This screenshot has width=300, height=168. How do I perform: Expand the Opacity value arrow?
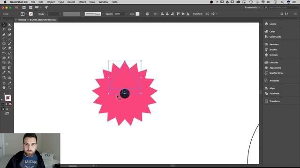[127, 14]
